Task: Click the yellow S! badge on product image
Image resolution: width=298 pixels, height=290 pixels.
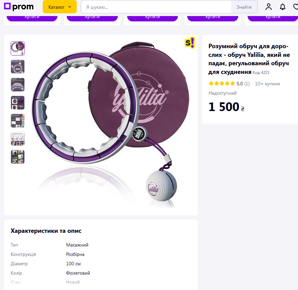Action: pyautogui.click(x=190, y=43)
